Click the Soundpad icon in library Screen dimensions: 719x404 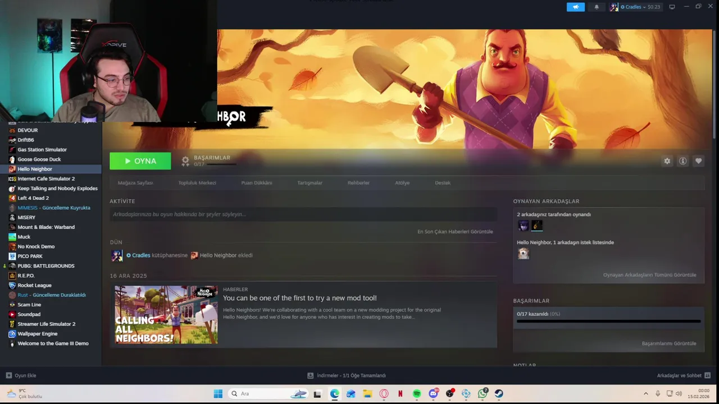coord(12,314)
